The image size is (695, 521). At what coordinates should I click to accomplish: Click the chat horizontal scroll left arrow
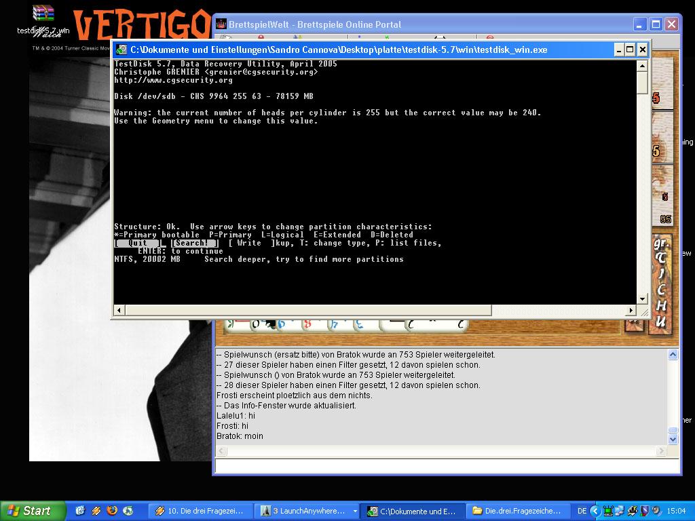(x=222, y=451)
